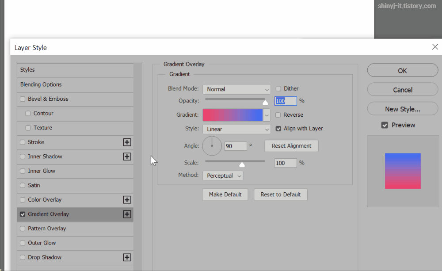442x271 pixels.
Task: Open the Pattern Overlay settings
Action: pos(47,229)
